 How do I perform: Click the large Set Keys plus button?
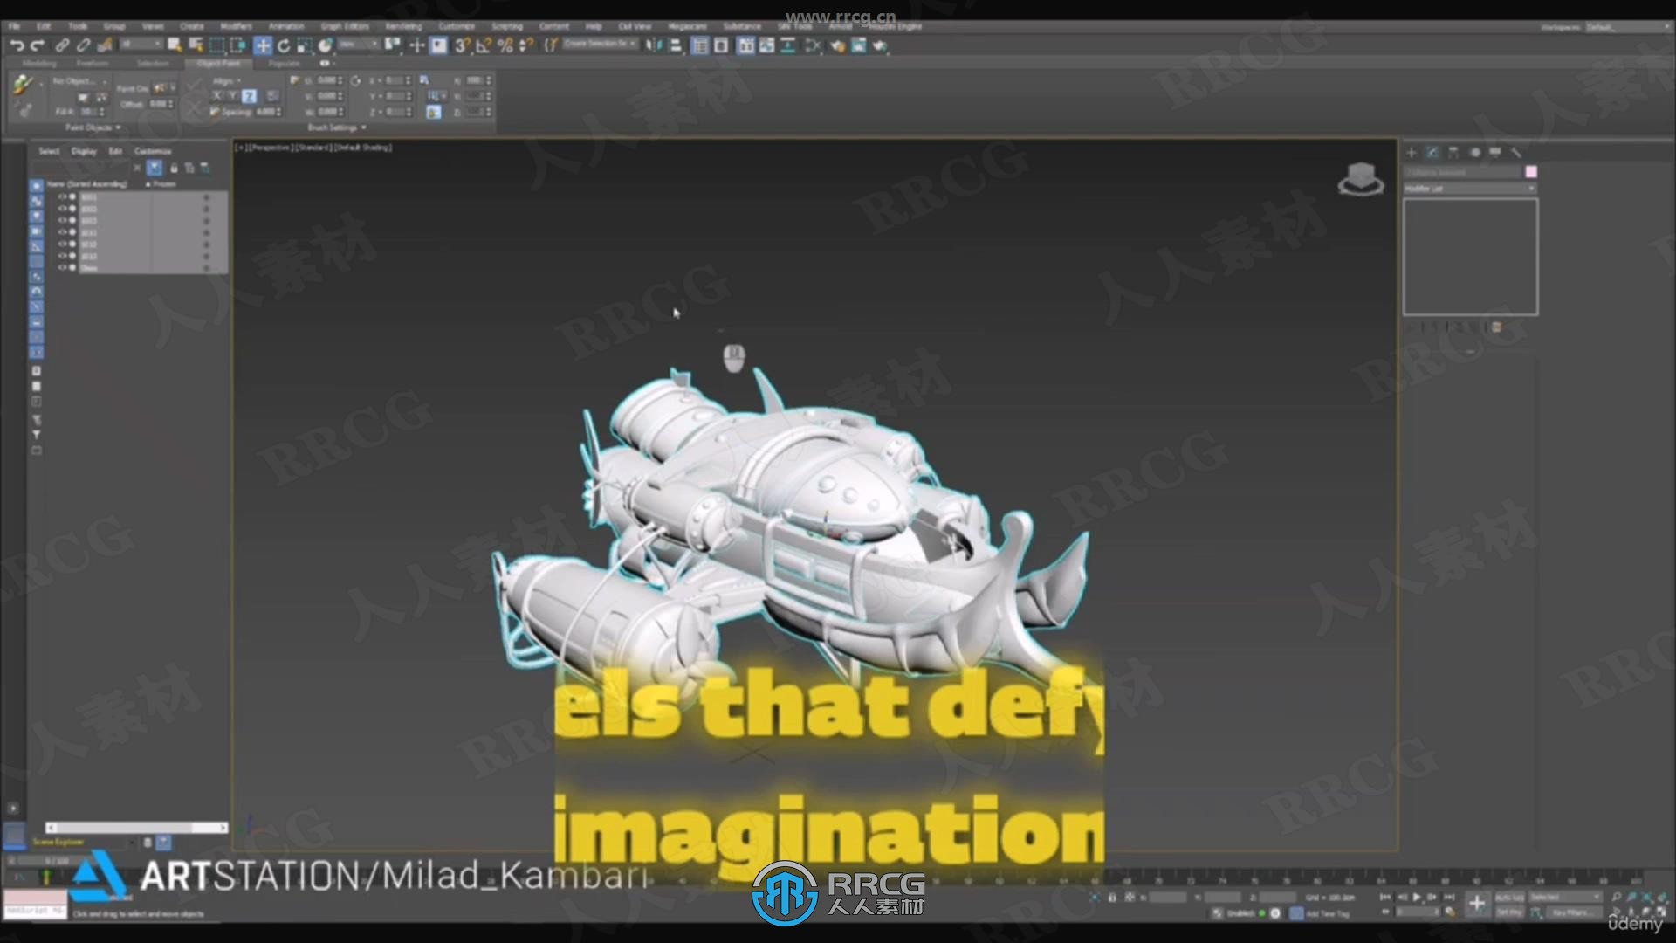pos(1476,904)
